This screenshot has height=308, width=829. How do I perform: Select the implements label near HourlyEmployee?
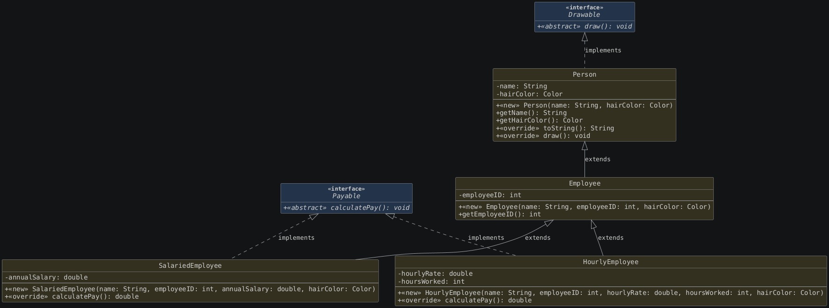click(x=486, y=238)
